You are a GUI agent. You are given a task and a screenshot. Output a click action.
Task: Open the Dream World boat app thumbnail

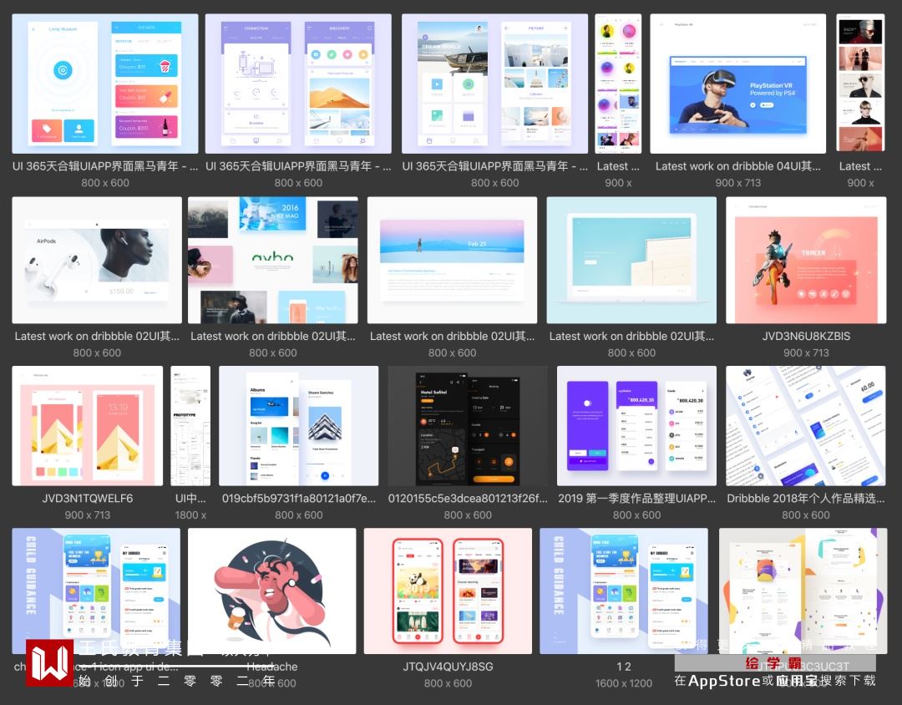coord(494,84)
